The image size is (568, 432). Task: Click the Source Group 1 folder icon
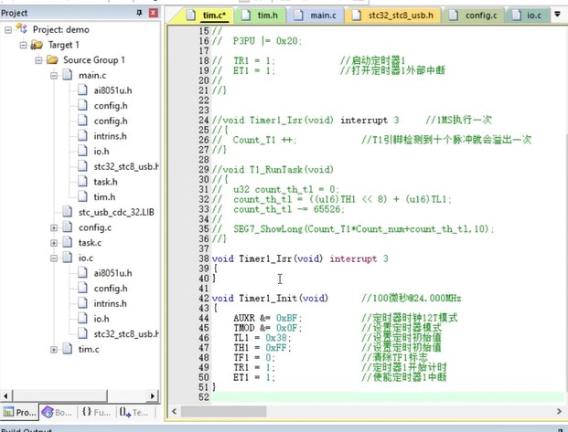click(x=52, y=60)
